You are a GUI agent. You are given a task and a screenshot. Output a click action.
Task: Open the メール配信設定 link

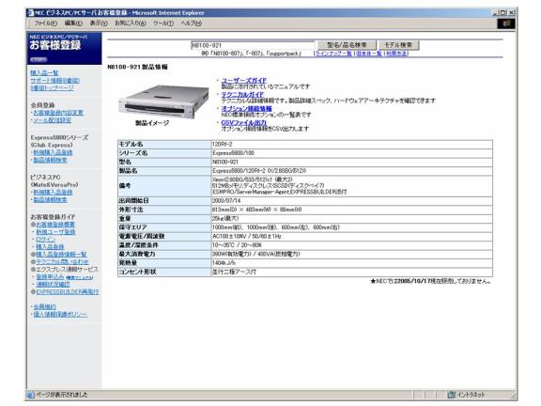52,120
